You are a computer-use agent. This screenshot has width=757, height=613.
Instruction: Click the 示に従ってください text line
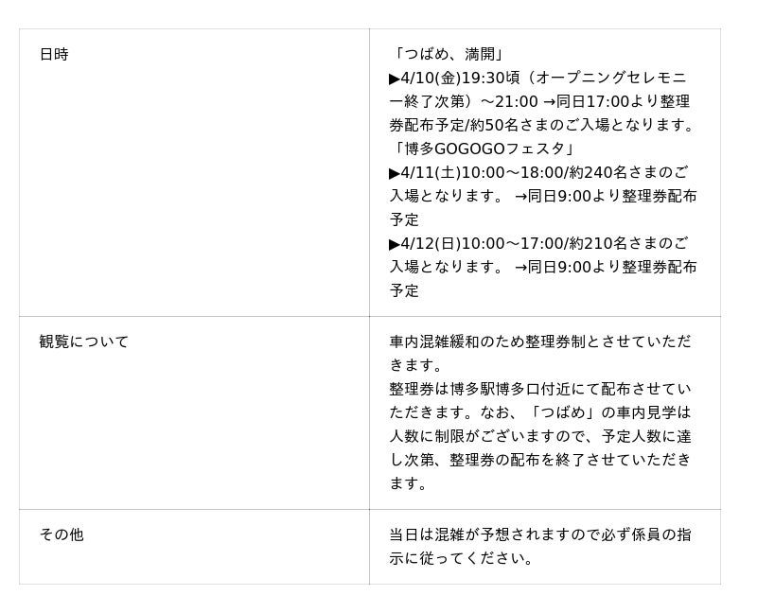coord(461,558)
